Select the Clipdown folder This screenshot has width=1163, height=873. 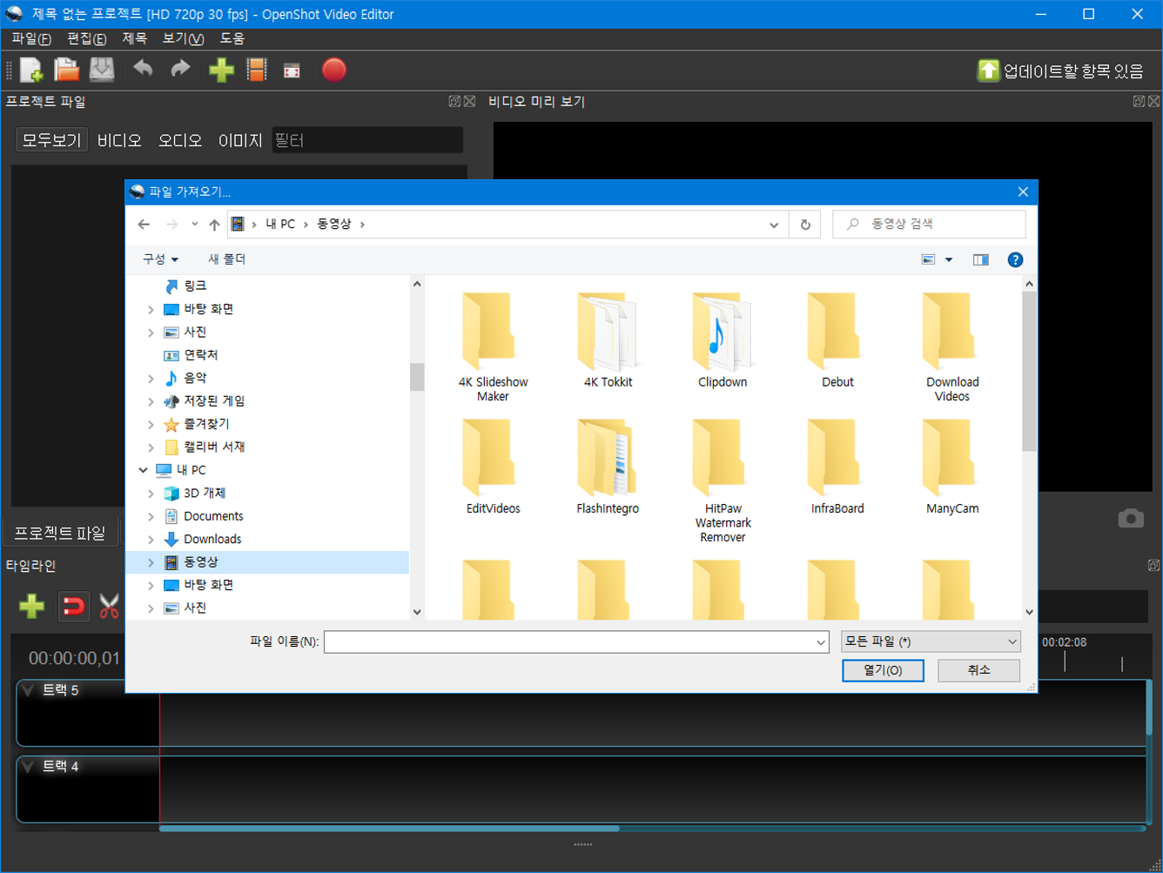[x=723, y=340]
